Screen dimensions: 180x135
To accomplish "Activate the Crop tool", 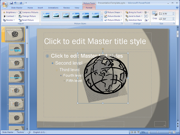I will (155, 15).
